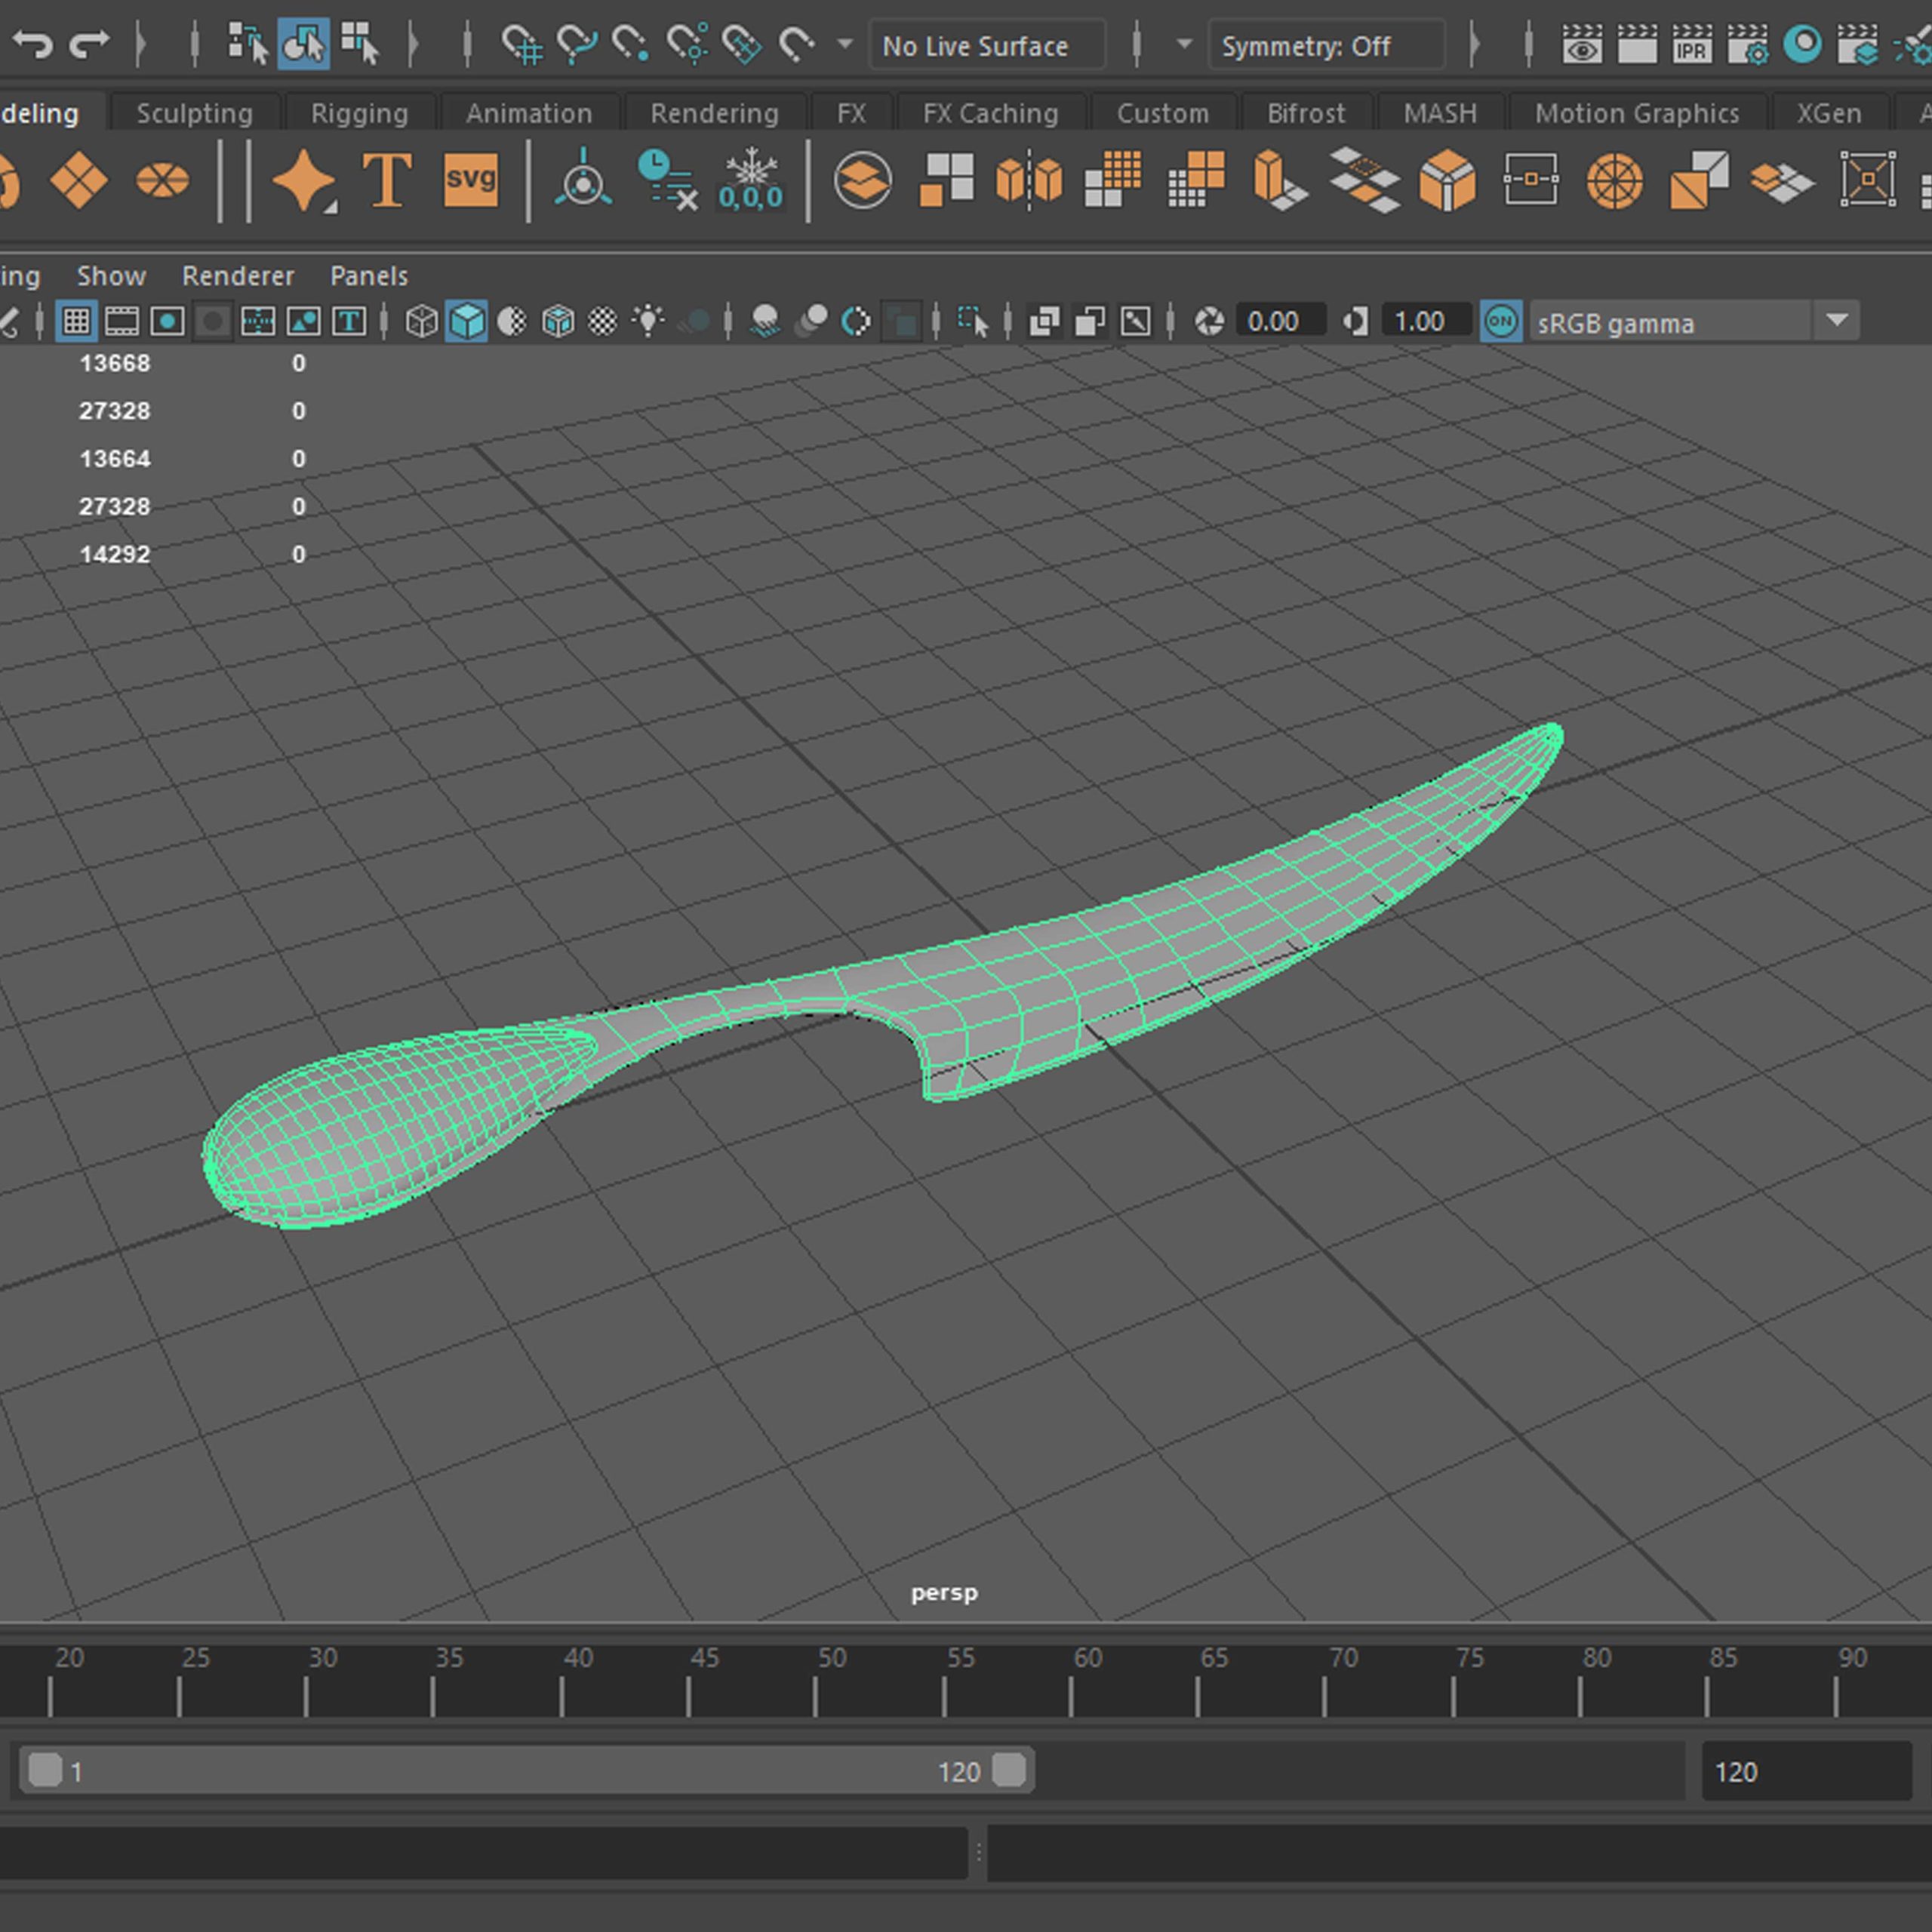Switch to the Sculpting shelf tab

coord(195,113)
